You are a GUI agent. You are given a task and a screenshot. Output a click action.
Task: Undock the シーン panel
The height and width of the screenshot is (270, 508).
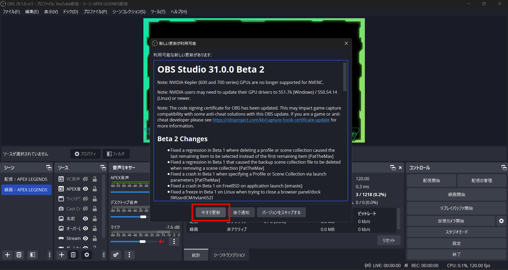(x=49, y=167)
